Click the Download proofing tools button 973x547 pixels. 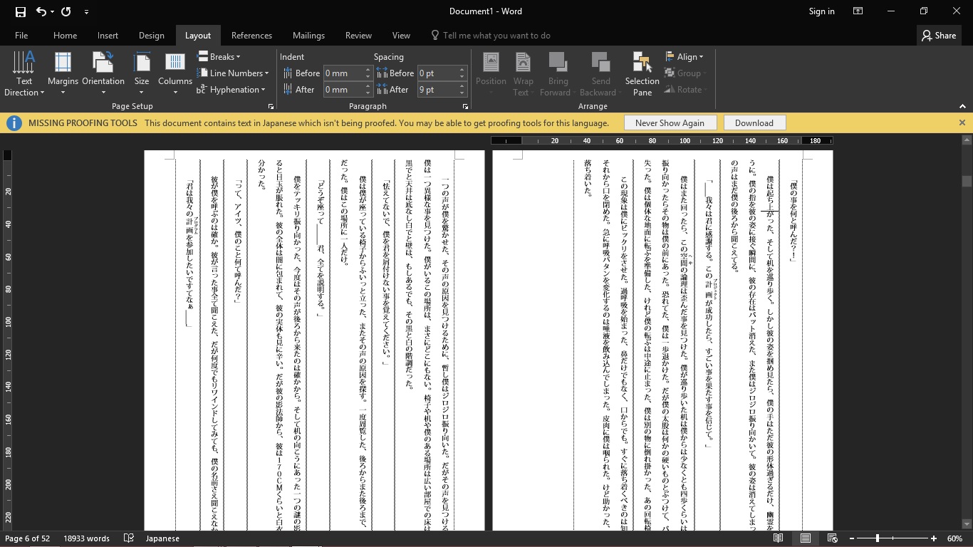click(x=754, y=123)
